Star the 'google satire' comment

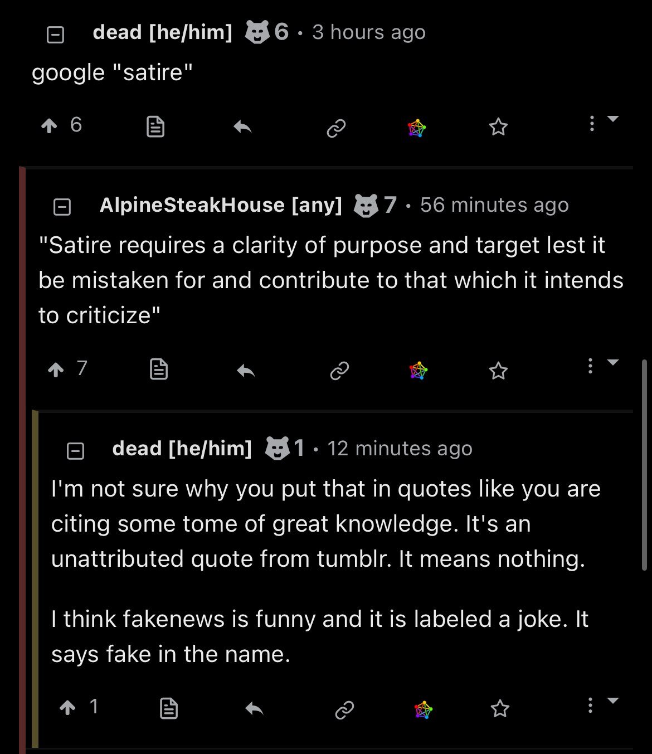click(498, 127)
